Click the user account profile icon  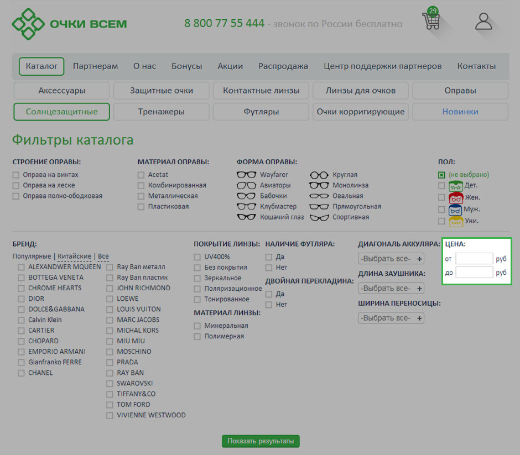pyautogui.click(x=483, y=22)
